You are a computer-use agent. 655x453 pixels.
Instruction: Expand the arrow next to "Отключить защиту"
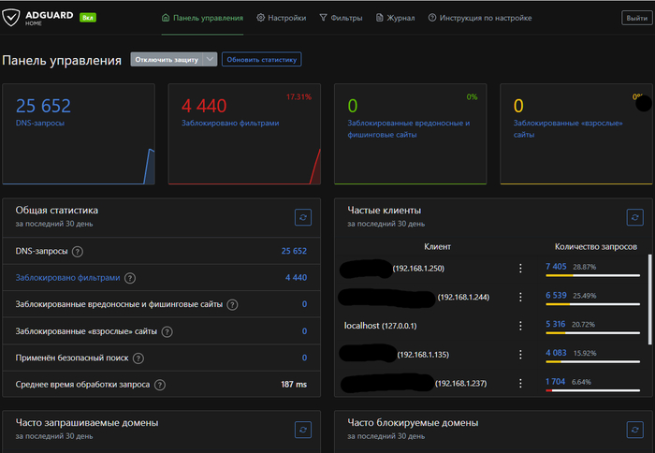pyautogui.click(x=211, y=59)
